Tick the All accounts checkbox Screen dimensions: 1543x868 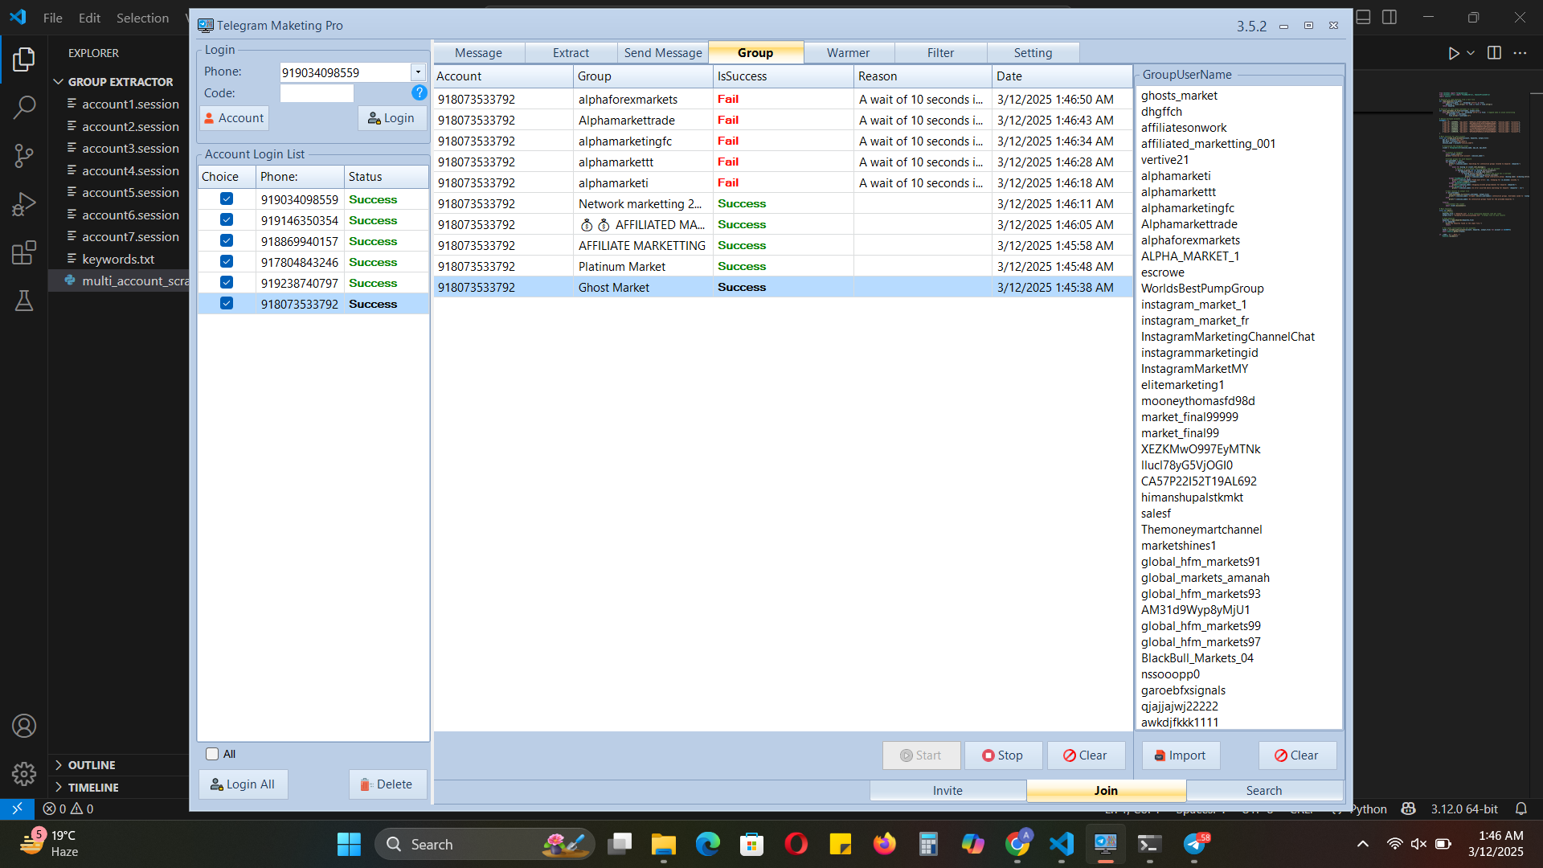pos(212,754)
